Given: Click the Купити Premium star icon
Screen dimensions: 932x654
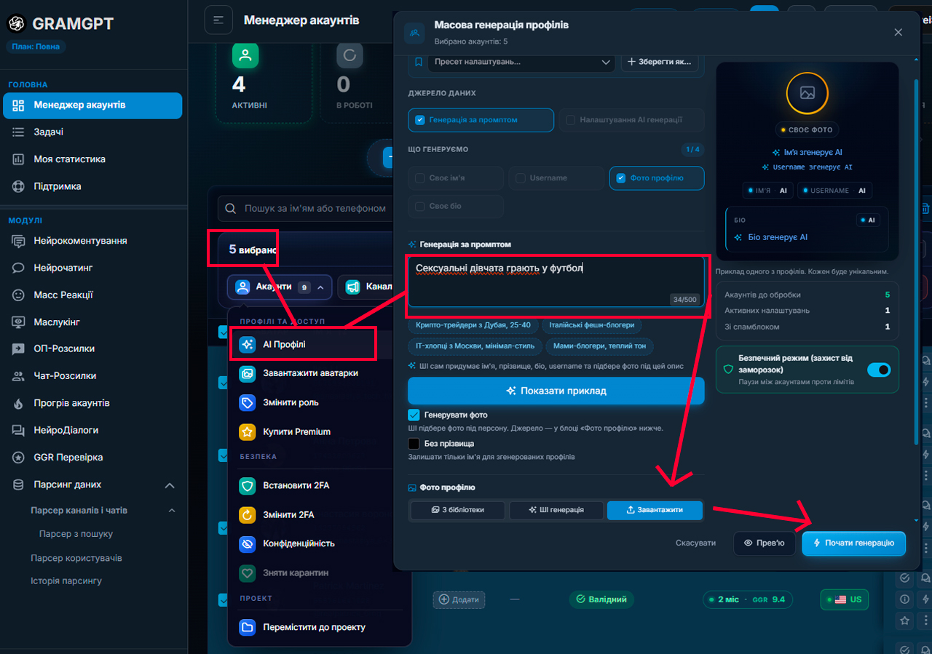Looking at the screenshot, I should (248, 431).
